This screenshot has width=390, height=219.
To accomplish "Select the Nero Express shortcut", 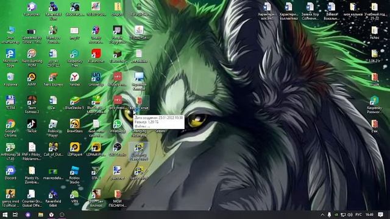I will pos(53,80).
